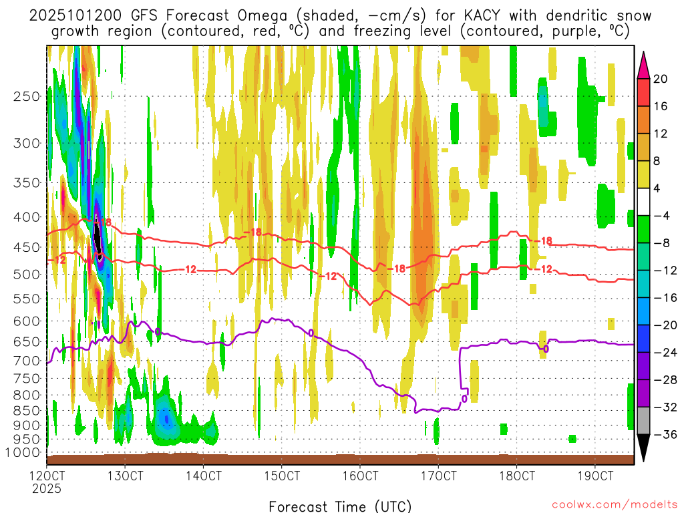Viewport: 684px width, 513px height.
Task: Click the red -18 contour label near 16OCT
Action: [x=397, y=269]
